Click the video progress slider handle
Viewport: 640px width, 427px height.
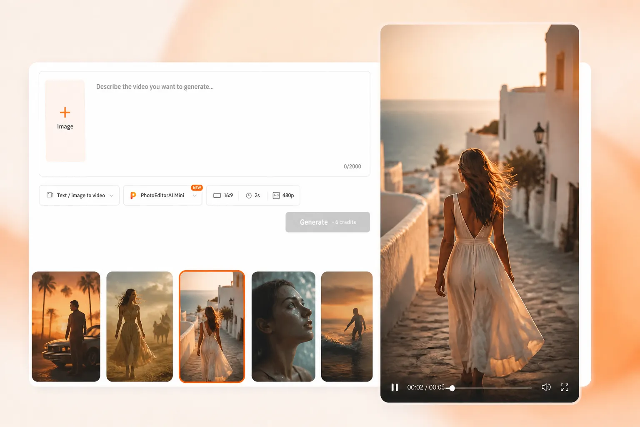tap(452, 388)
